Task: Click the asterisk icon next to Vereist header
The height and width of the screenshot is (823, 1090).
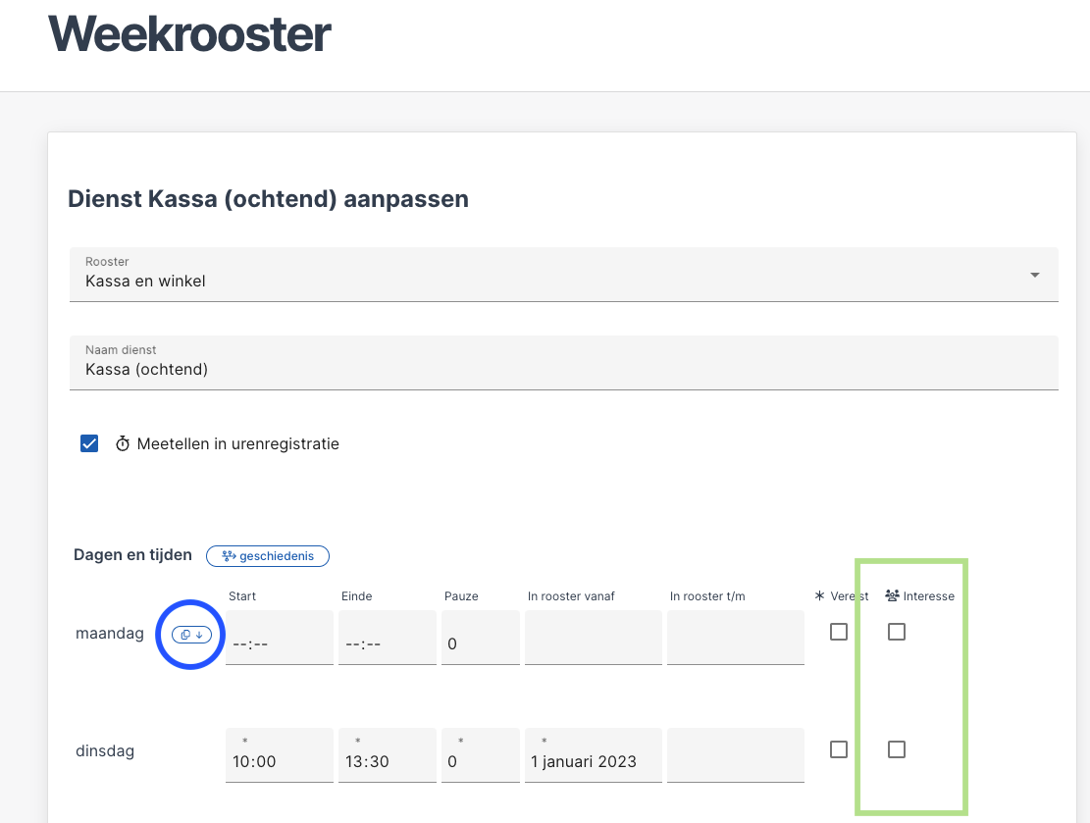Action: pos(819,595)
